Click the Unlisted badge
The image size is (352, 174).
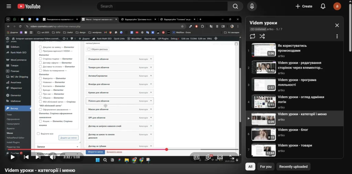point(258,29)
